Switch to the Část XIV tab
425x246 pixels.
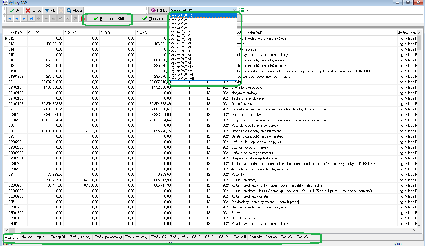coord(256,237)
